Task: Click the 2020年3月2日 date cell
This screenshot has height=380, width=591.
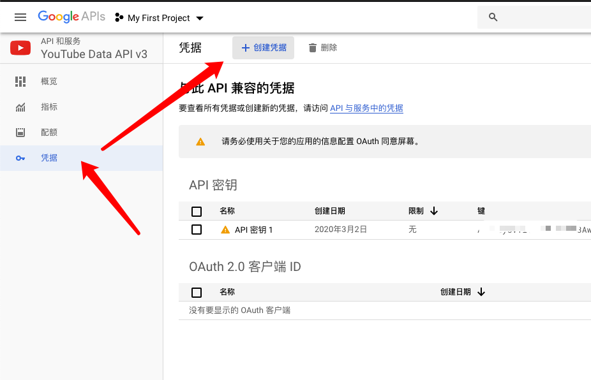Action: point(341,230)
